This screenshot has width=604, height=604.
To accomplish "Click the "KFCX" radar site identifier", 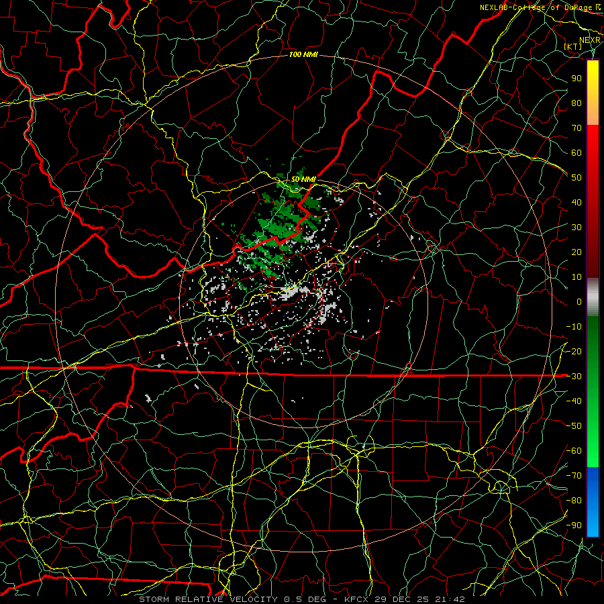I will point(356,599).
